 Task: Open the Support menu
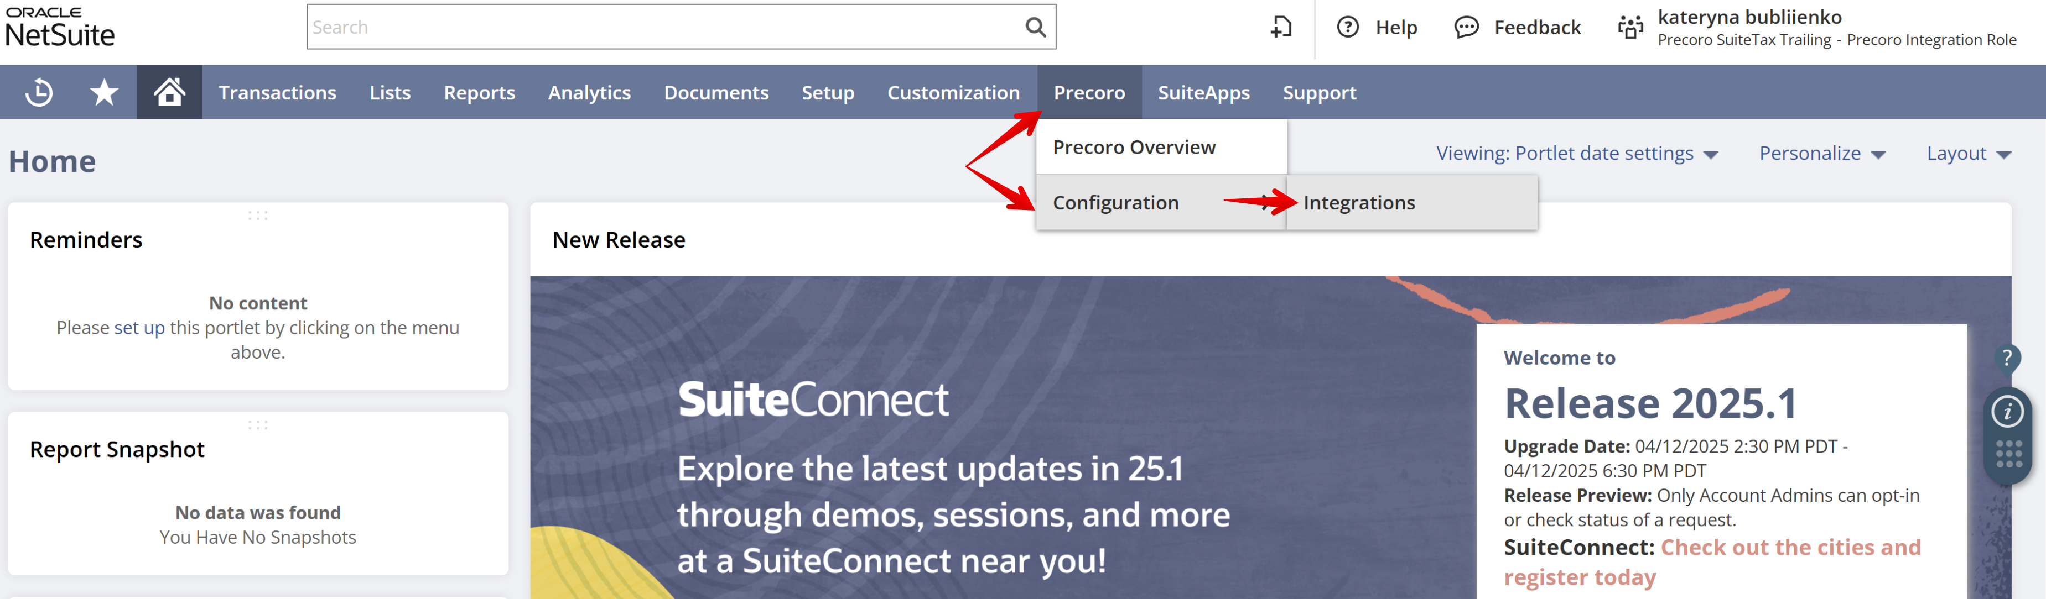tap(1319, 92)
